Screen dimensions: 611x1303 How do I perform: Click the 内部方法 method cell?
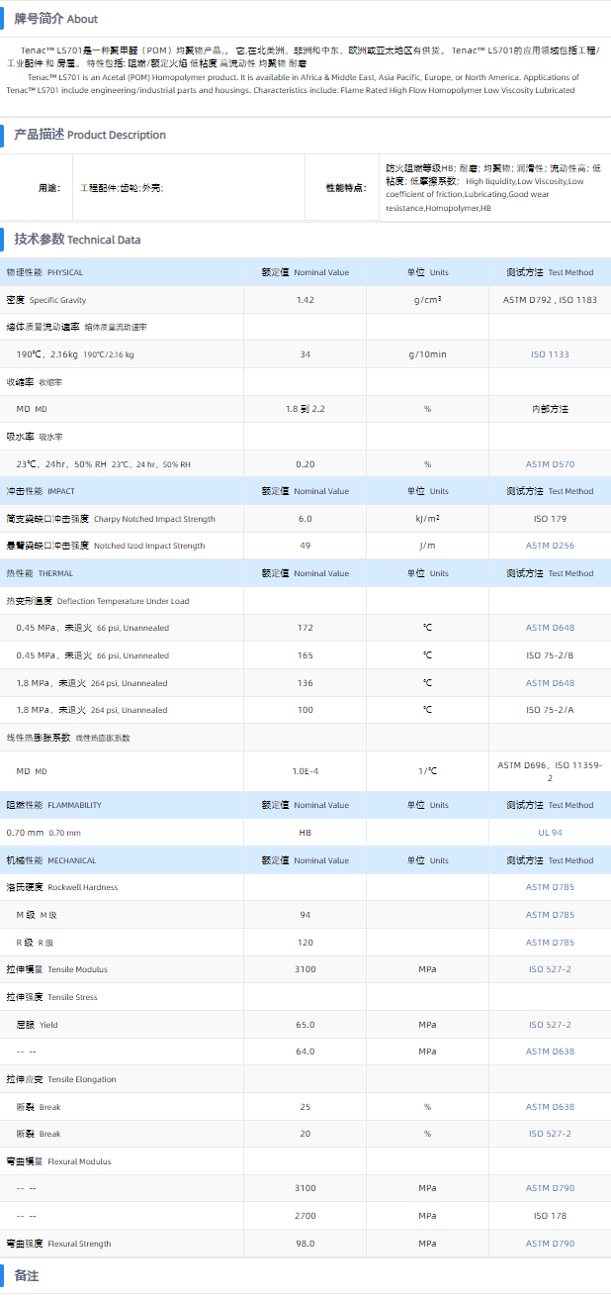(x=550, y=409)
